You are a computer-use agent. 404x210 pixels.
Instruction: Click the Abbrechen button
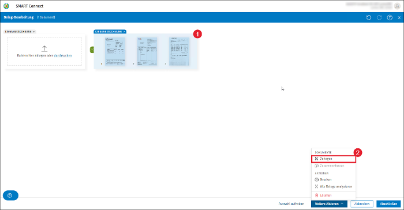(x=362, y=204)
